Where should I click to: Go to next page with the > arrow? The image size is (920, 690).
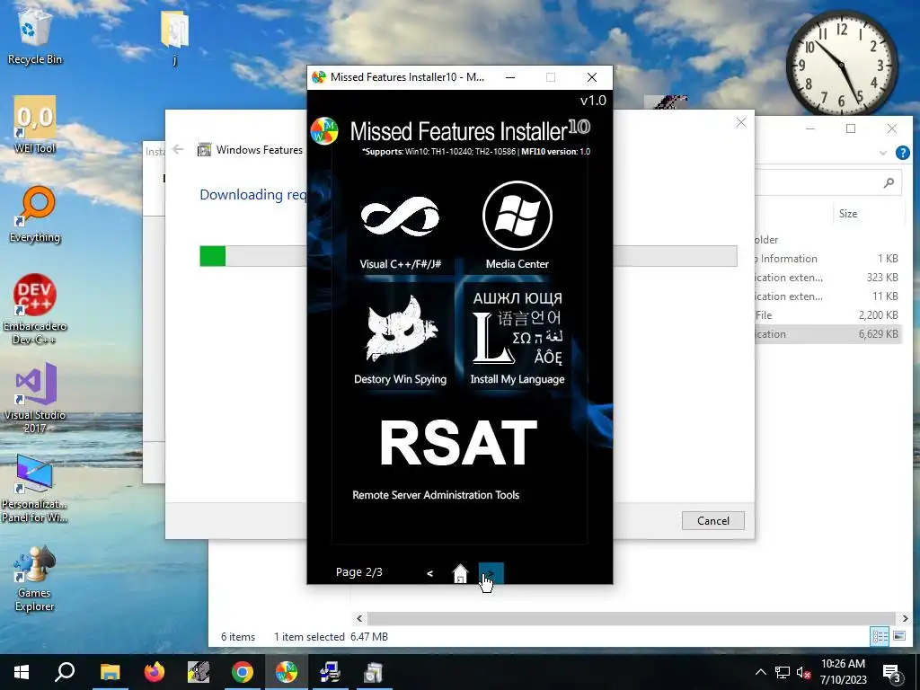(x=491, y=572)
